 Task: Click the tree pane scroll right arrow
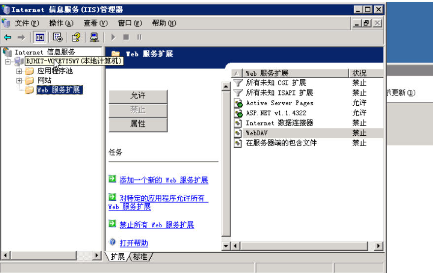tap(97, 255)
